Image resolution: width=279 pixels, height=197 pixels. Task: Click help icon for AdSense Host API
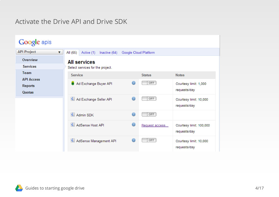134,125
